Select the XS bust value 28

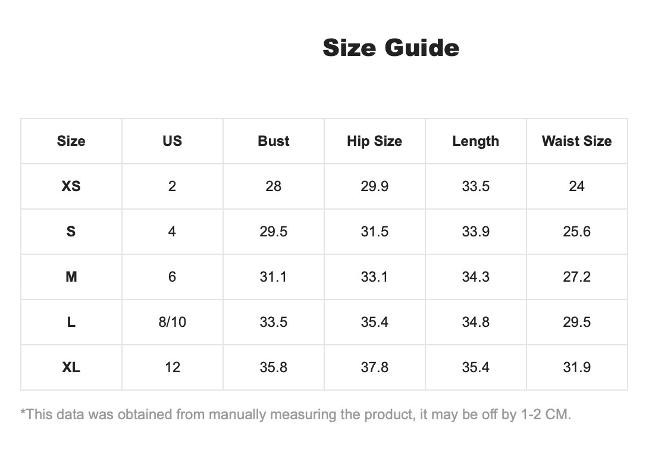point(273,186)
